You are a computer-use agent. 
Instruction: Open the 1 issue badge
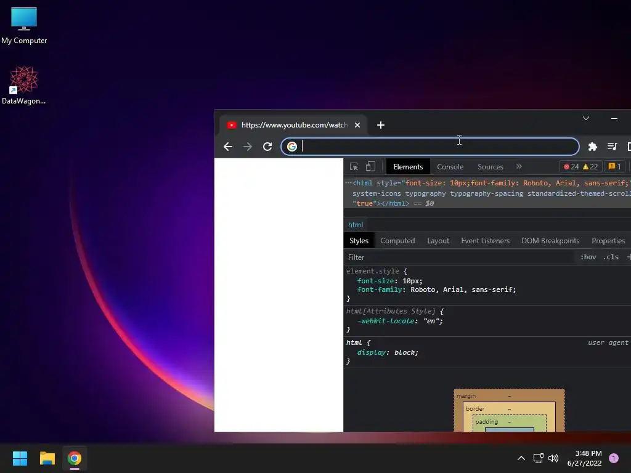coord(615,166)
